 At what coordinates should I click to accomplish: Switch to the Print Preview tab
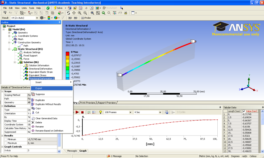[x=87, y=103]
